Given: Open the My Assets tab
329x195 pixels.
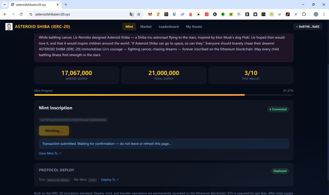Looking at the screenshot, I should coord(194,27).
